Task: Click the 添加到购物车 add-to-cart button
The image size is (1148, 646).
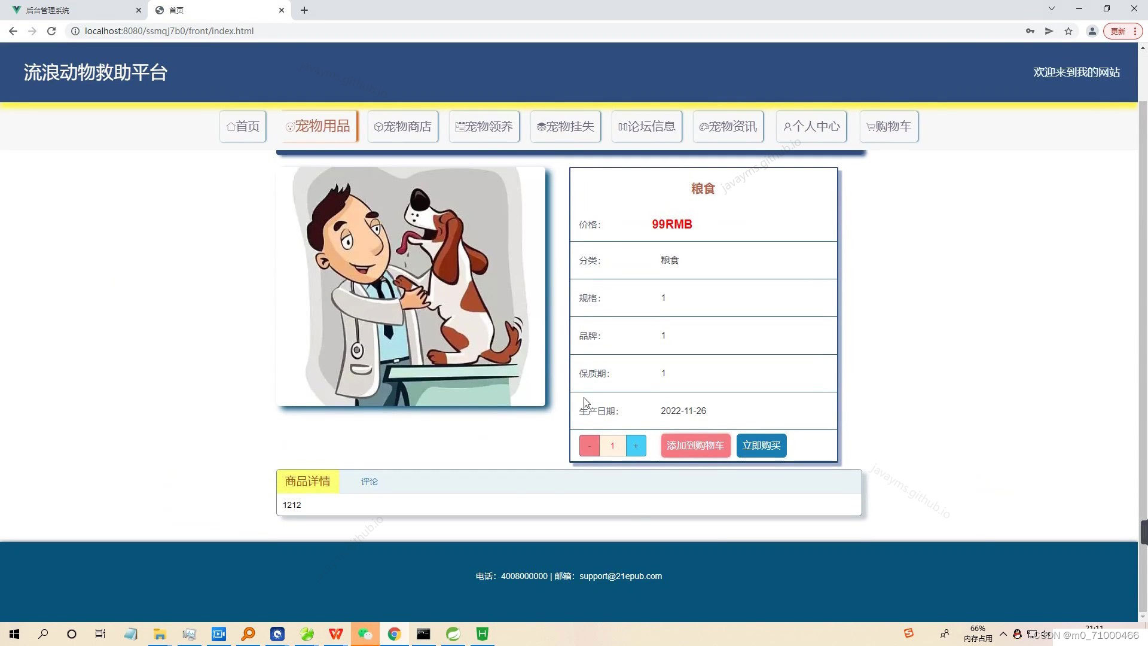Action: coord(695,445)
